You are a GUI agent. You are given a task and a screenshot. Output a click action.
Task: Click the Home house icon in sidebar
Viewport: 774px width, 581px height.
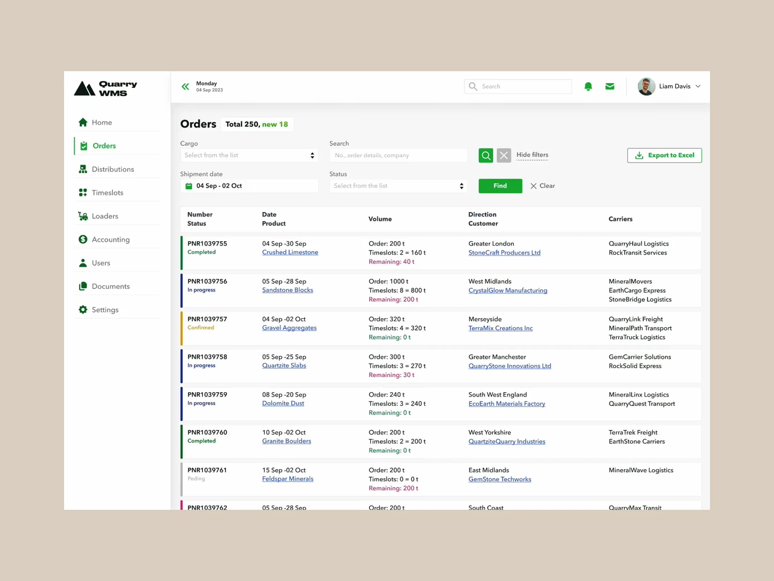(83, 122)
